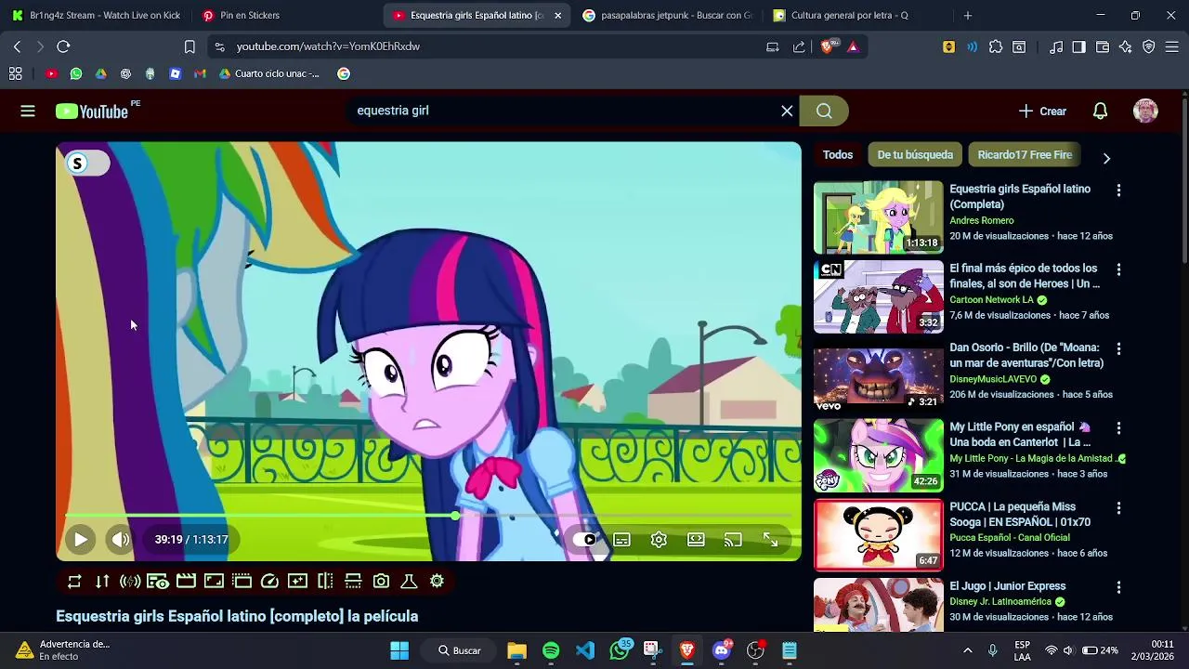
Task: Switch to pasapalabras jetpunk Google tab
Action: (x=666, y=15)
